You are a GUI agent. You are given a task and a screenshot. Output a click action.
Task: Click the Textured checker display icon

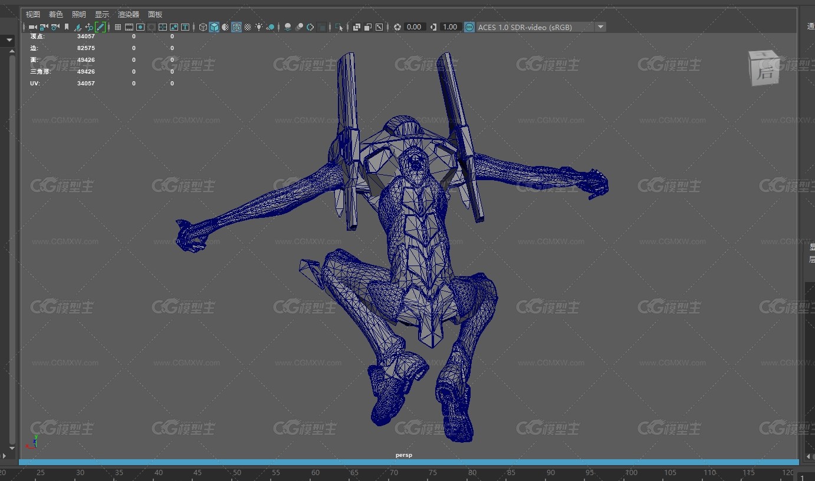(x=248, y=27)
